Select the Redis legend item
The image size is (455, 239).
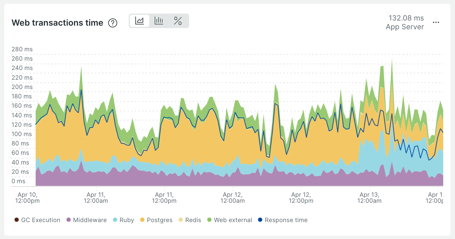point(190,220)
